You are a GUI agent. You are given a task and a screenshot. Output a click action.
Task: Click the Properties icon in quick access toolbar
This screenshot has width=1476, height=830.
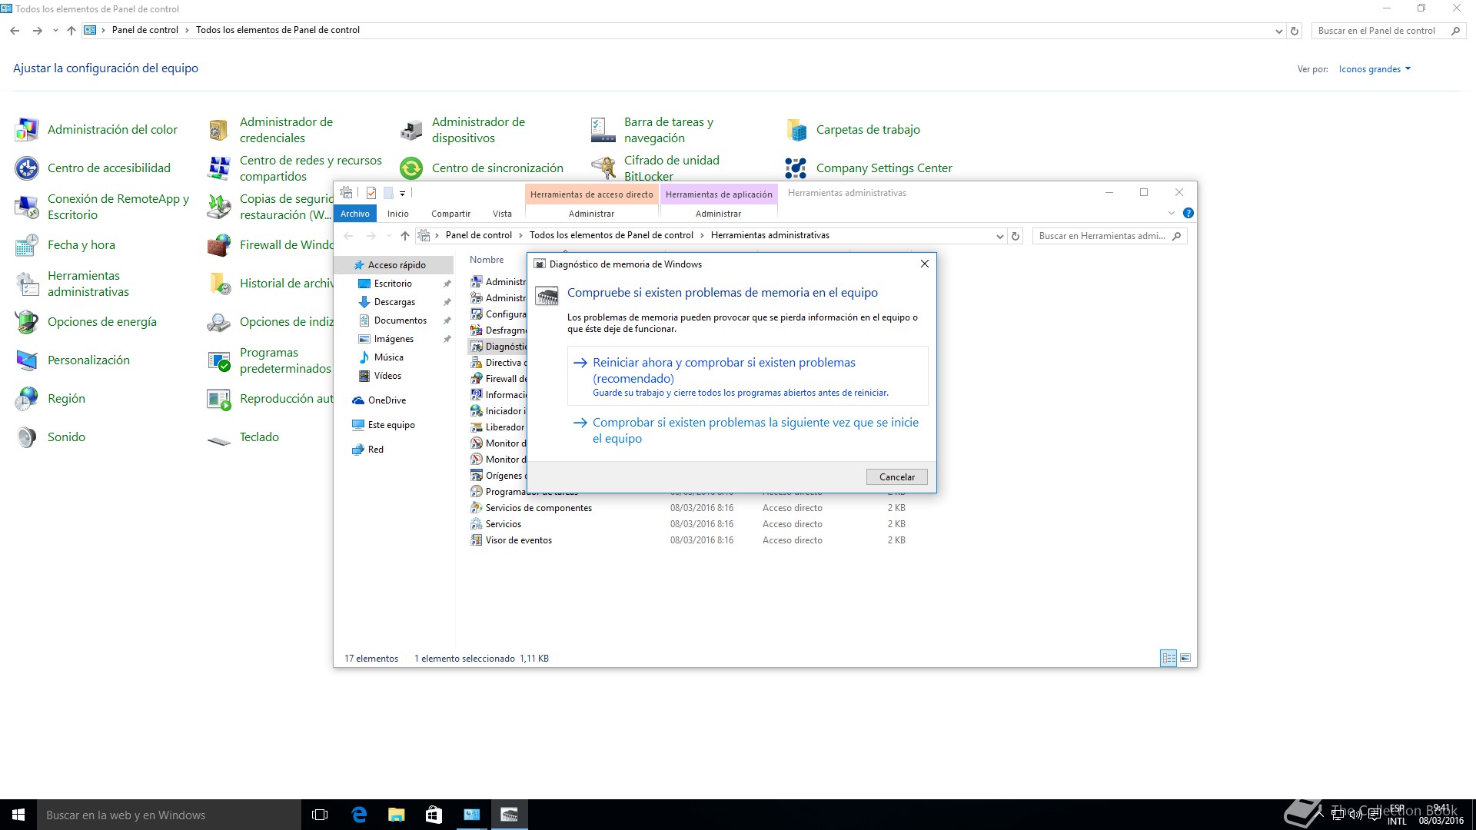pyautogui.click(x=371, y=193)
